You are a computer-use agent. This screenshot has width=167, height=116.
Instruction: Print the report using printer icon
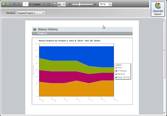(x=55, y=4)
